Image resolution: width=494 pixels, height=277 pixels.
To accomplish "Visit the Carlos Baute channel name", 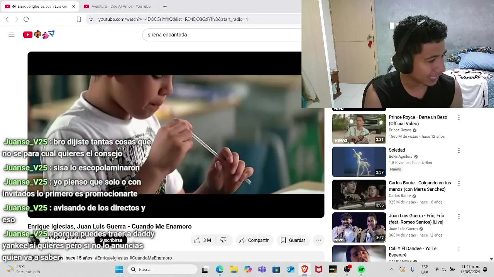I will [399, 196].
